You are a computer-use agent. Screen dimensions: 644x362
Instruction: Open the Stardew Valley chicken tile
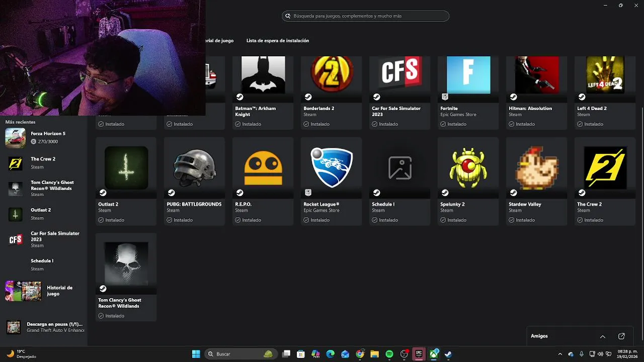click(x=536, y=181)
